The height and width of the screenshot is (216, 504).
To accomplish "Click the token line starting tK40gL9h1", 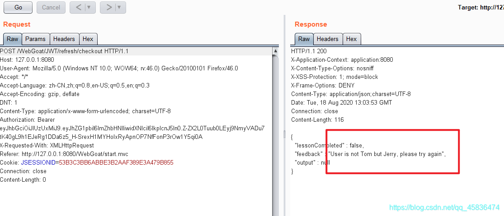I will 101,137.
